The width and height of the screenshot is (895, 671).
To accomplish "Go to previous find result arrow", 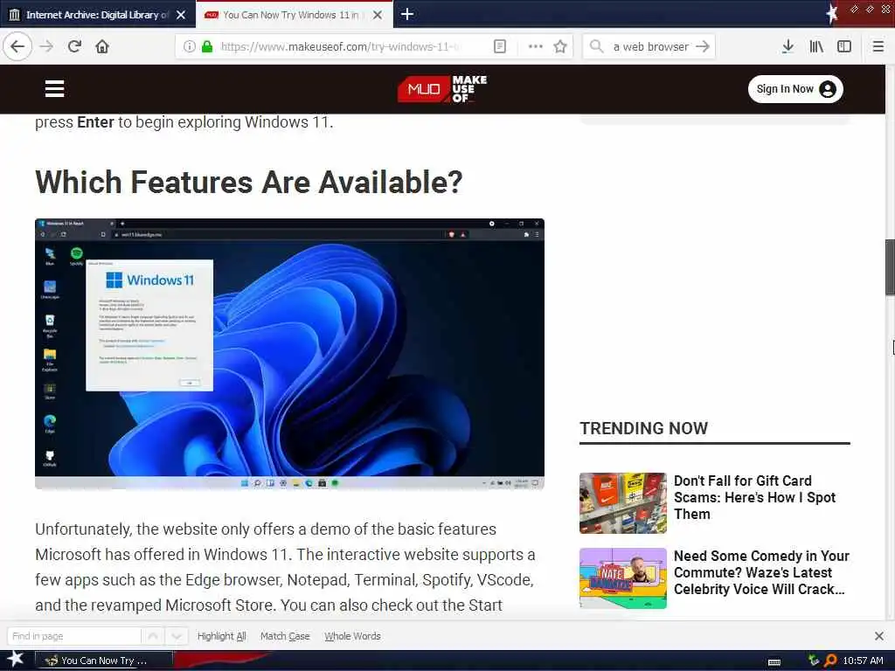I will 153,636.
